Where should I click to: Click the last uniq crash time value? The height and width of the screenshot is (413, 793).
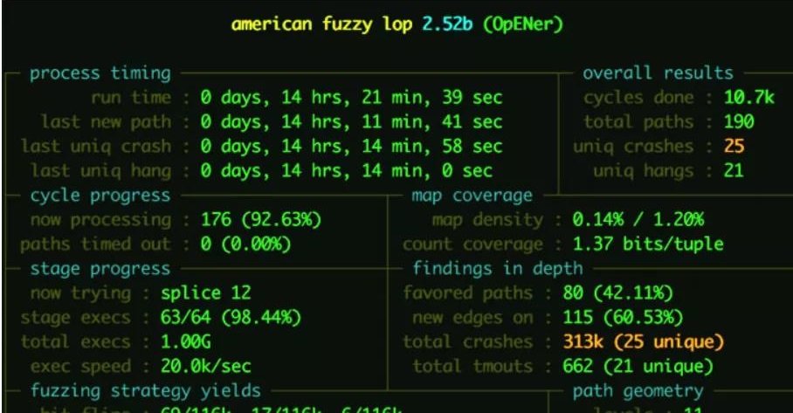click(351, 147)
